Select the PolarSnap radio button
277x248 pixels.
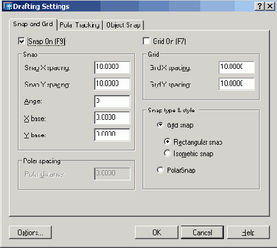click(x=160, y=170)
